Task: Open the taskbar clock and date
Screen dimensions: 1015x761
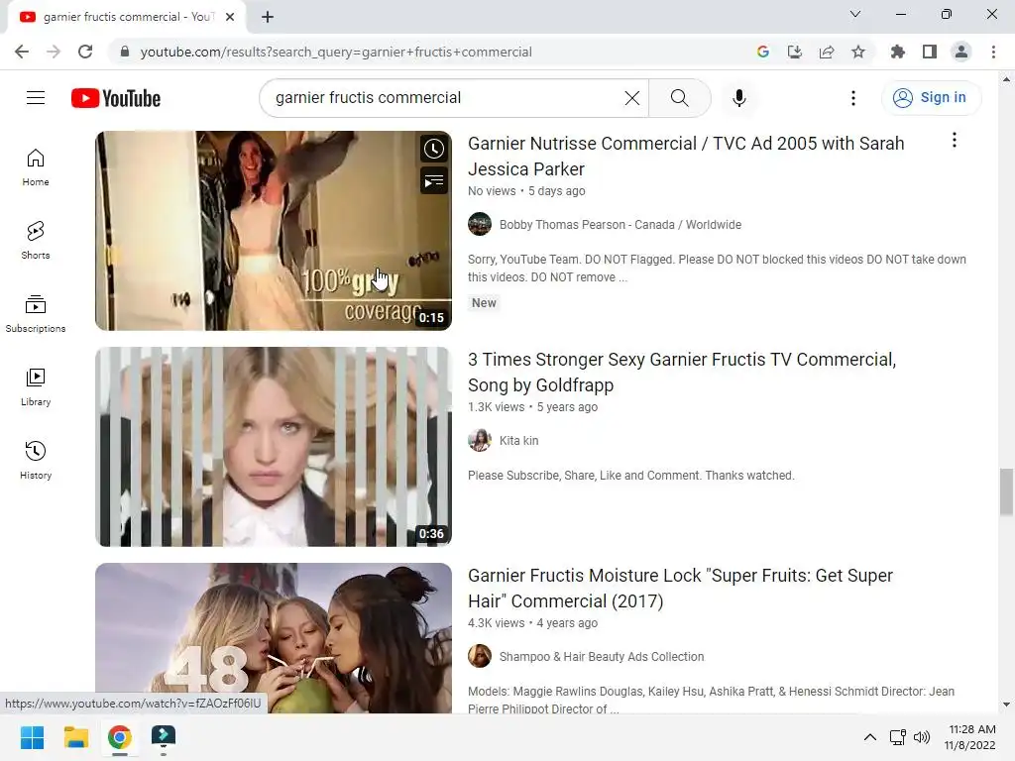Action: coord(970,737)
